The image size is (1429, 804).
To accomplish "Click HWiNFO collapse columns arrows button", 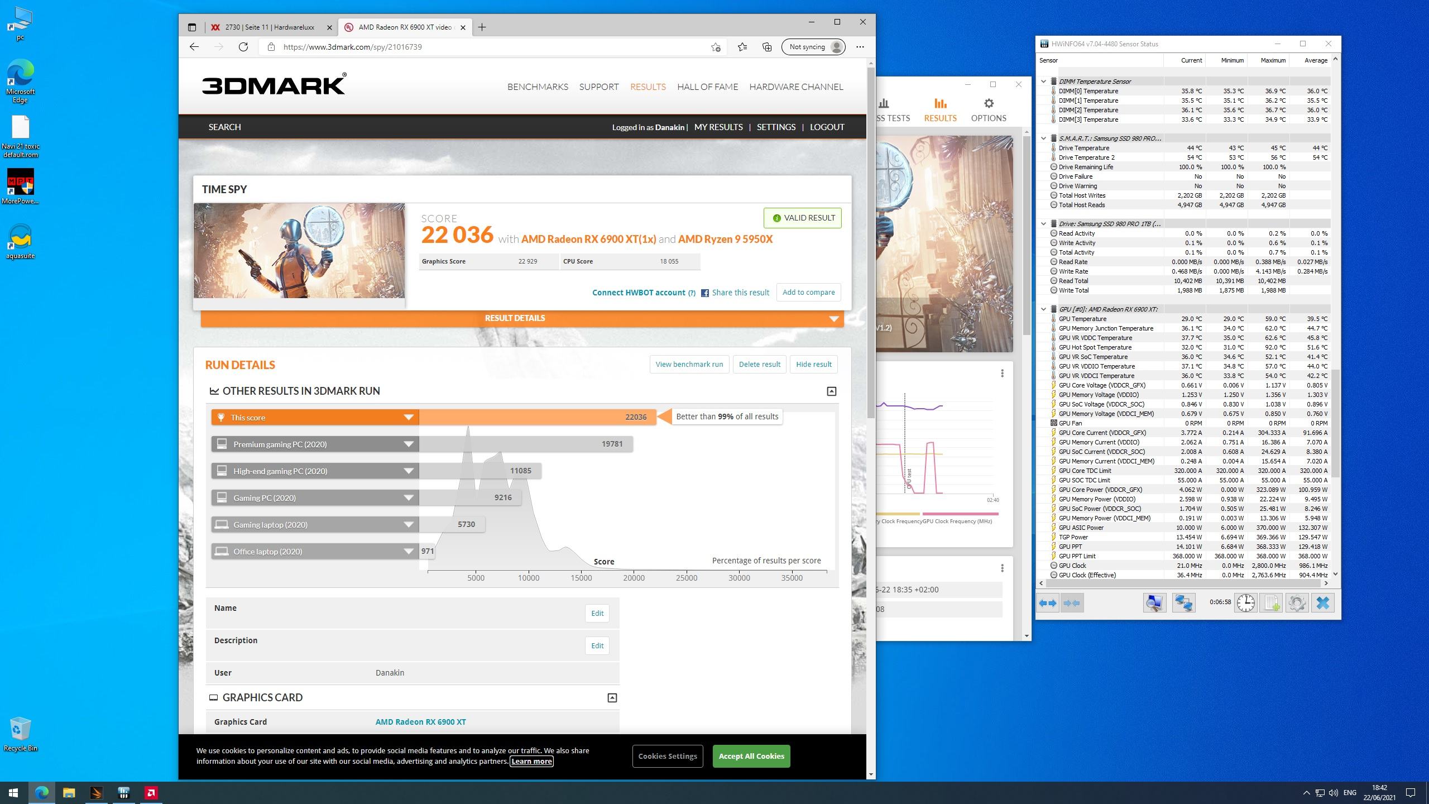I will click(x=1071, y=603).
